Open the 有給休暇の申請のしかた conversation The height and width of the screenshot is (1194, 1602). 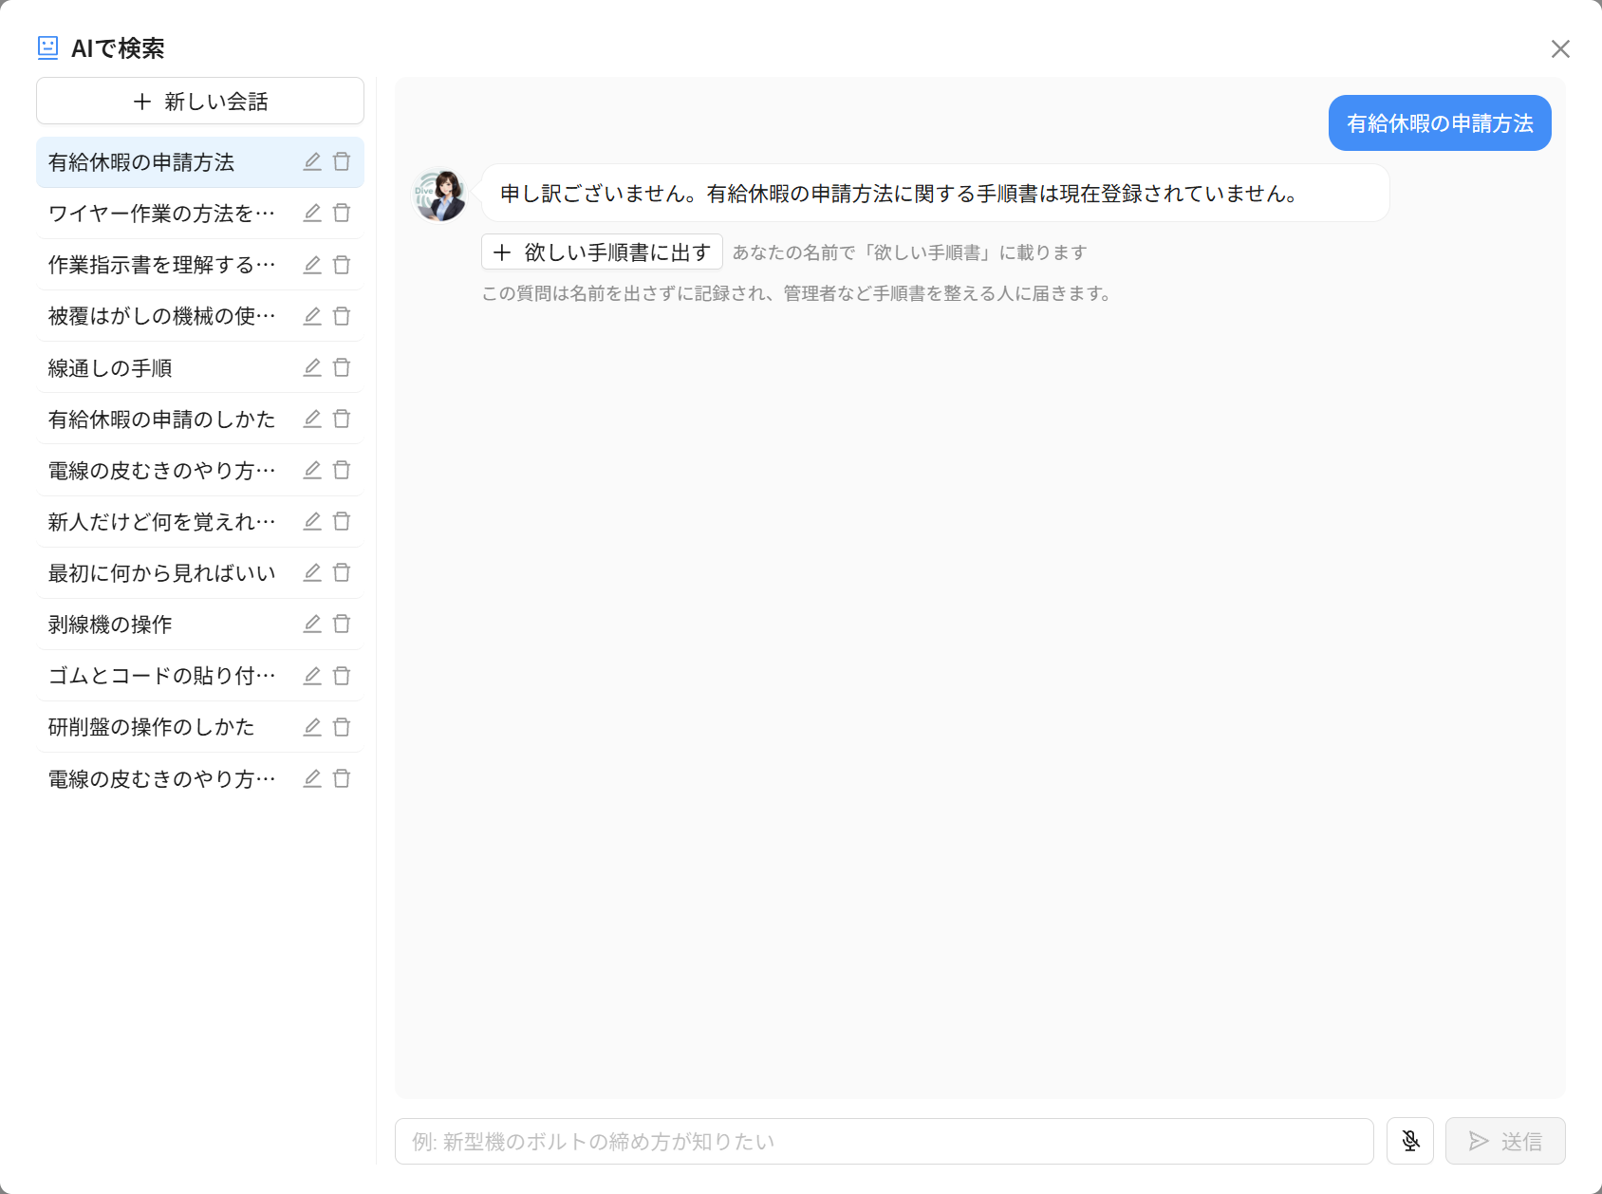click(x=200, y=419)
